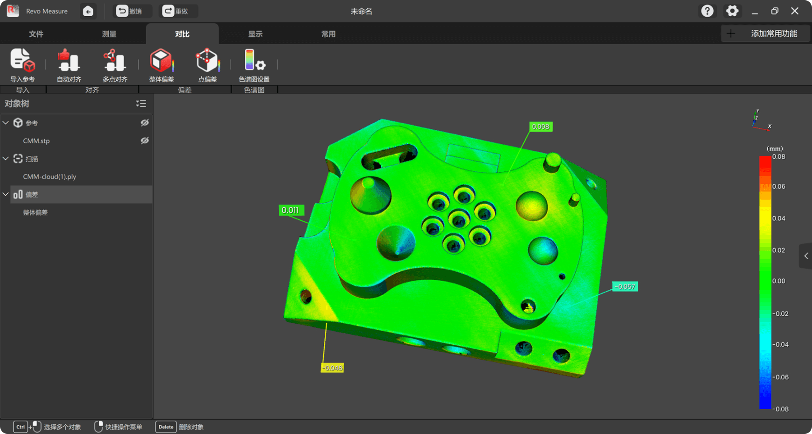Select the Point Deviation (点偏差) tool

click(x=207, y=61)
